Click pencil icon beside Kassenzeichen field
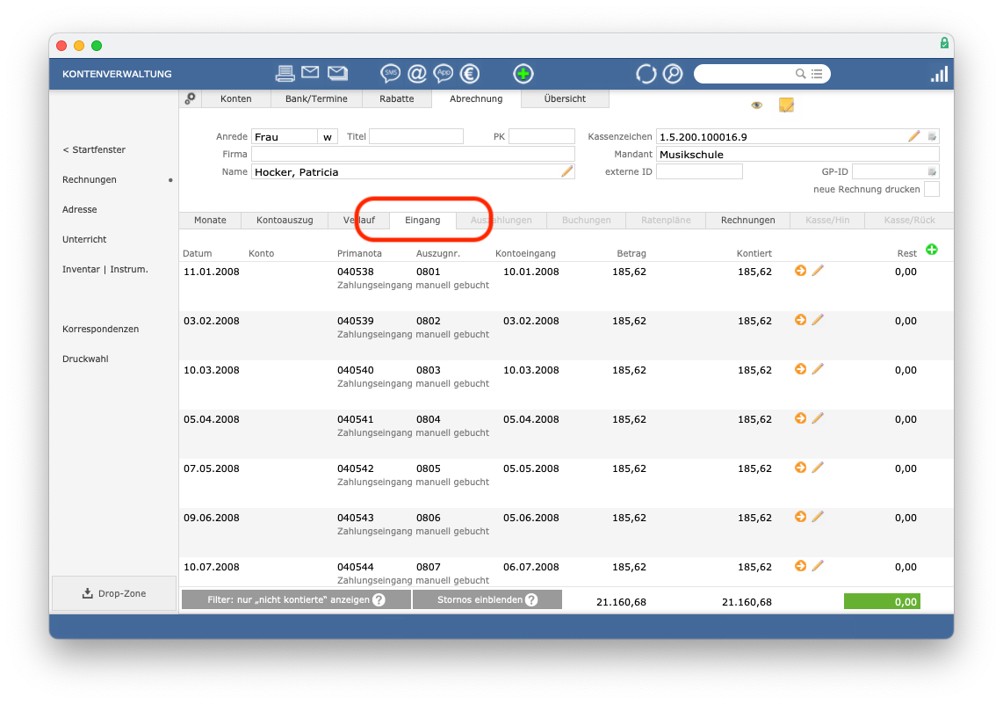This screenshot has height=704, width=1003. tap(914, 135)
